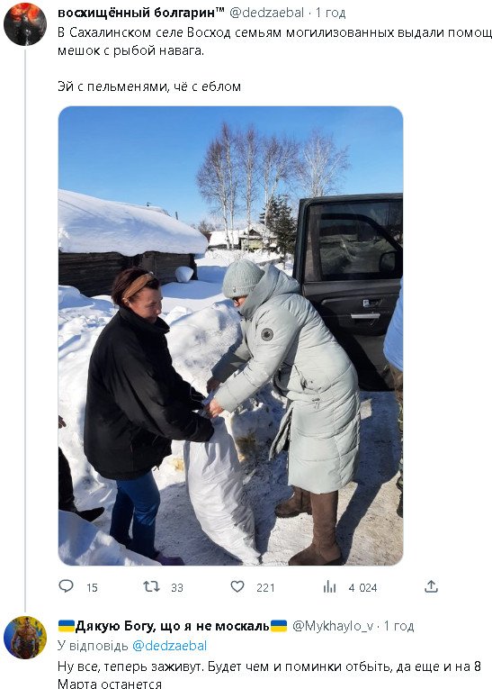This screenshot has width=492, height=689.
Task: Open the replier's avatar with Ukrainian flag
Action: pyautogui.click(x=25, y=637)
